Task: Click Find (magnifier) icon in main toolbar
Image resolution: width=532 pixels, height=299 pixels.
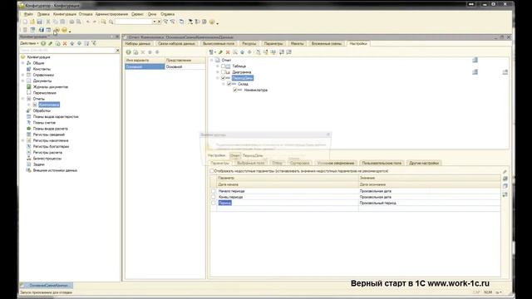Action: [x=103, y=22]
